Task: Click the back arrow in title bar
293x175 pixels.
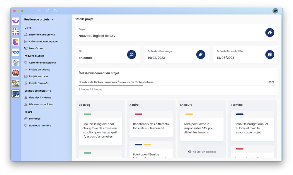Action: pos(39,11)
